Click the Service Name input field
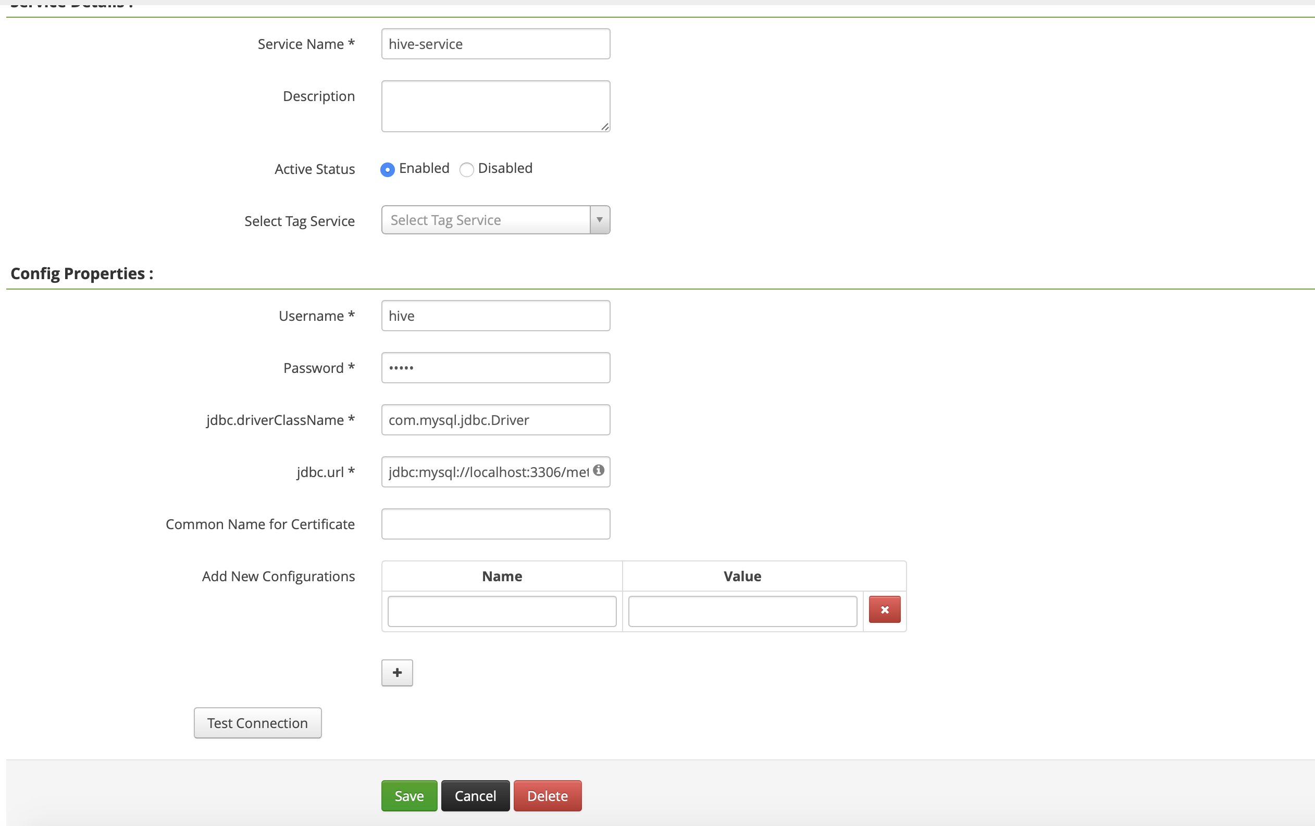Viewport: 1315px width, 826px height. pyautogui.click(x=495, y=44)
